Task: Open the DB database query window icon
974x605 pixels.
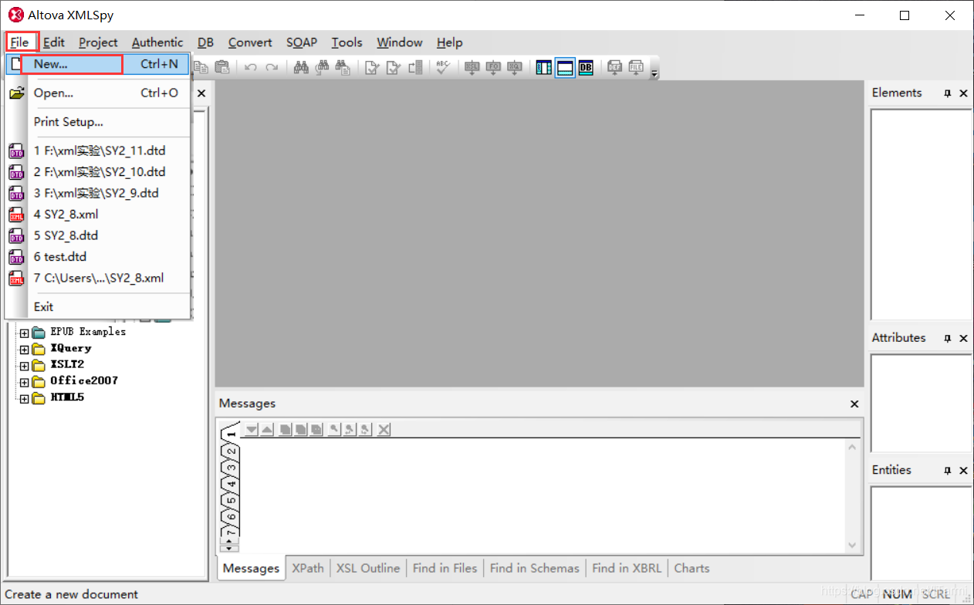Action: pos(586,67)
